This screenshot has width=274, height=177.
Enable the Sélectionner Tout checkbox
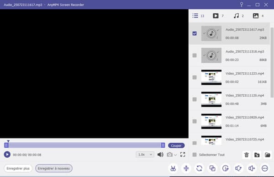click(195, 155)
